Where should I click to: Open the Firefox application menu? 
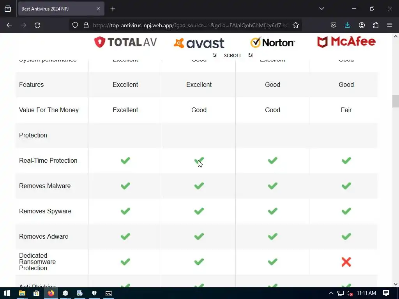tap(390, 25)
